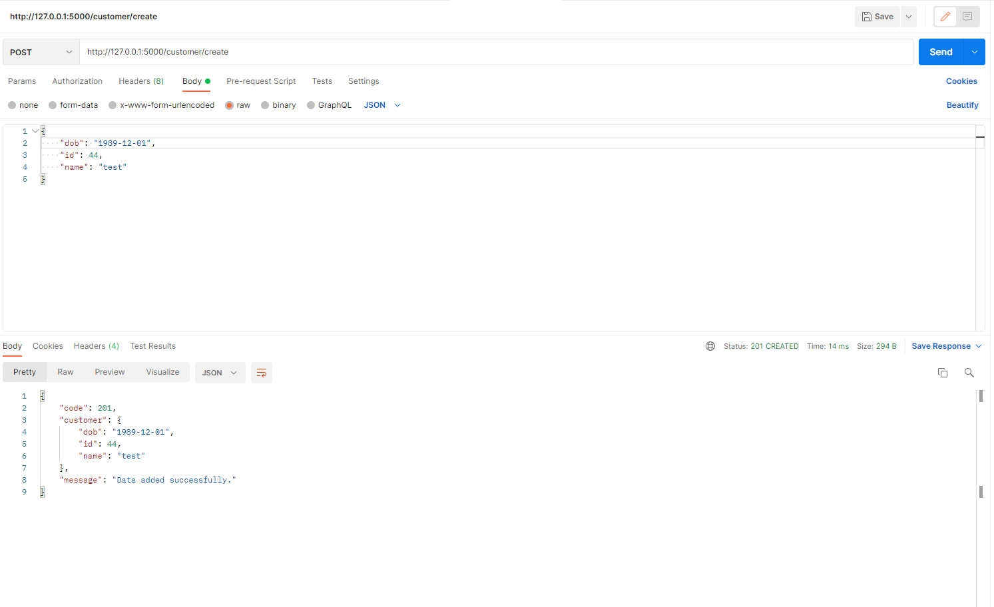Open the POST method dropdown
This screenshot has width=994, height=607.
(x=41, y=52)
